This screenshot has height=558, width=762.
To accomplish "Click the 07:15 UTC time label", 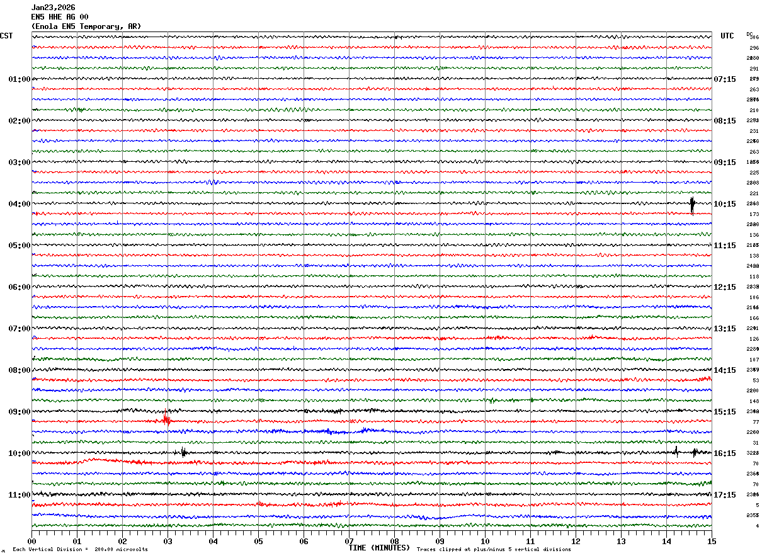I will coord(725,79).
